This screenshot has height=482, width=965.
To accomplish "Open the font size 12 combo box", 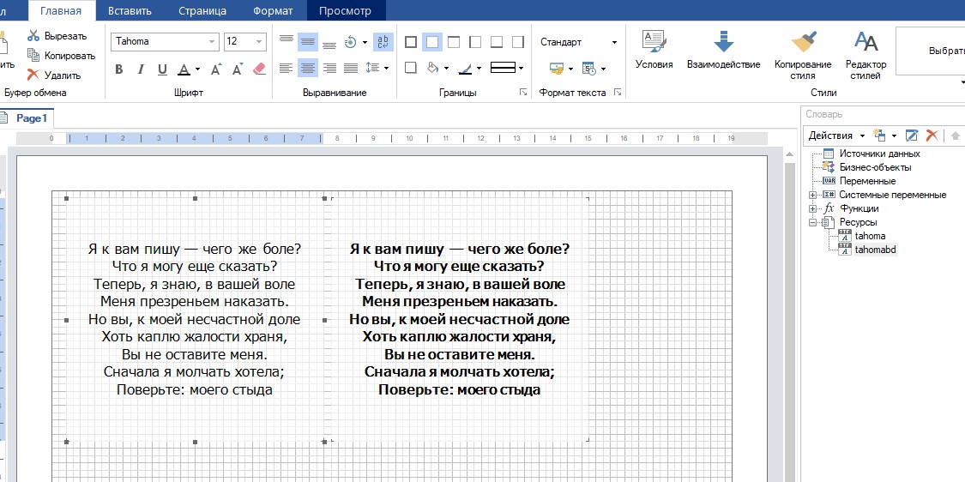I will pyautogui.click(x=245, y=41).
